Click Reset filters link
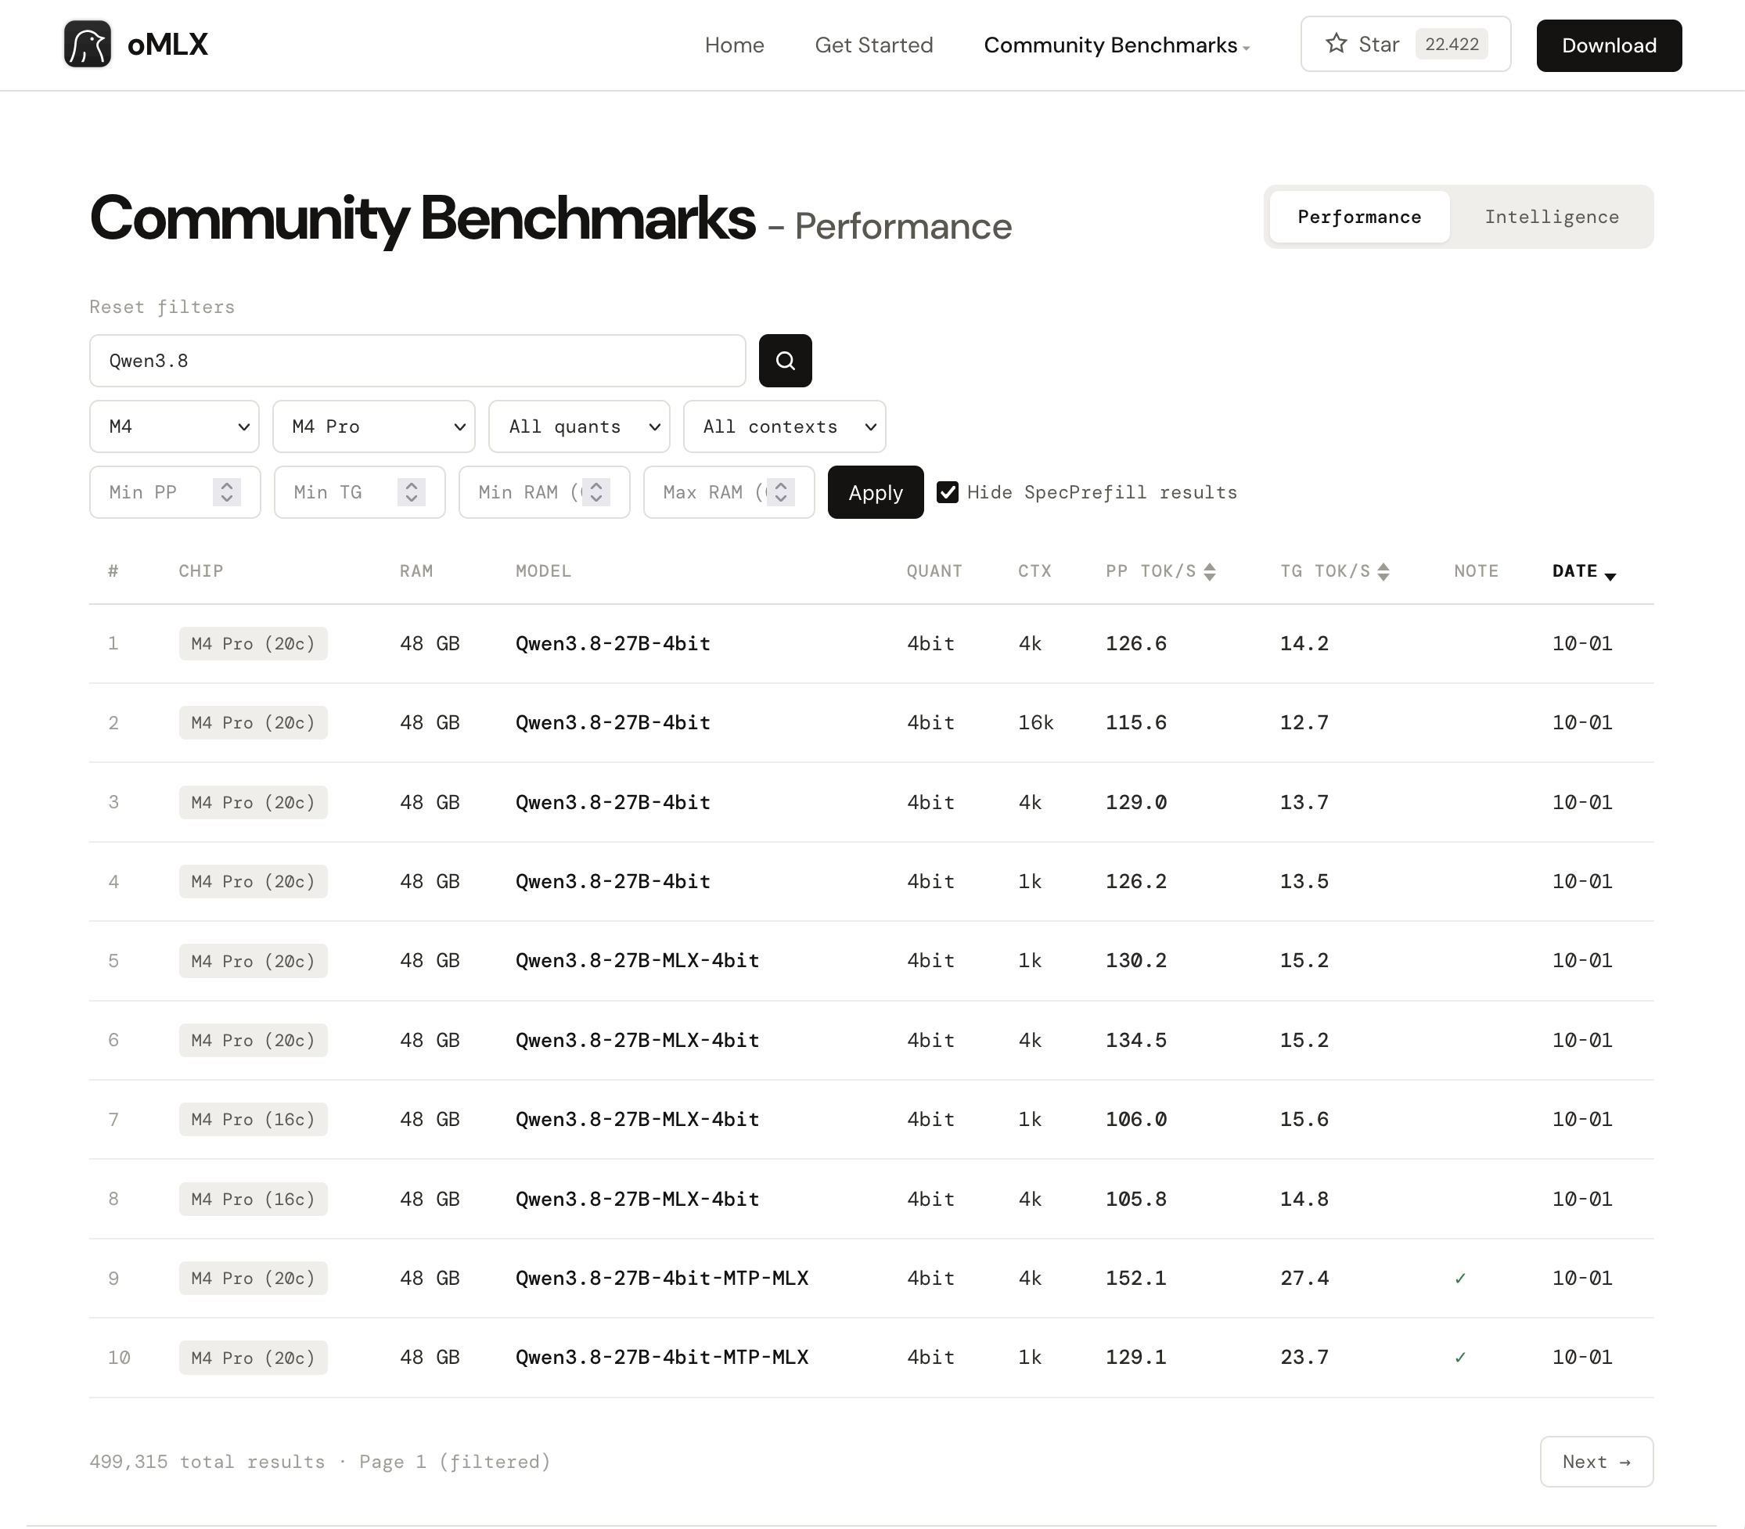 coord(162,308)
